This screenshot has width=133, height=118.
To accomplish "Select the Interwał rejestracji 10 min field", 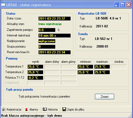I will (54, 36).
